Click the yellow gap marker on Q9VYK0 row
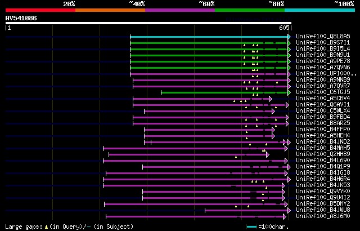Screen dimensions: 360x231 tap(263, 194)
